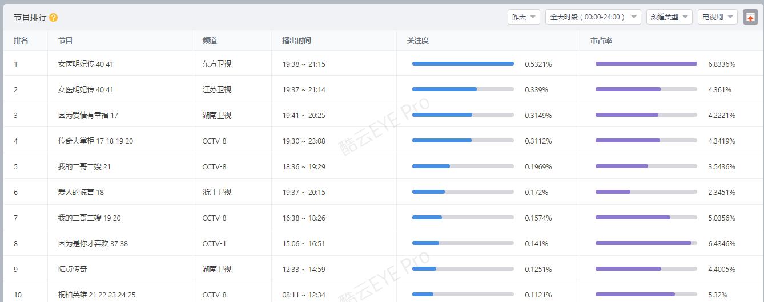Open the 全天时段 time range dropdown

[593, 17]
